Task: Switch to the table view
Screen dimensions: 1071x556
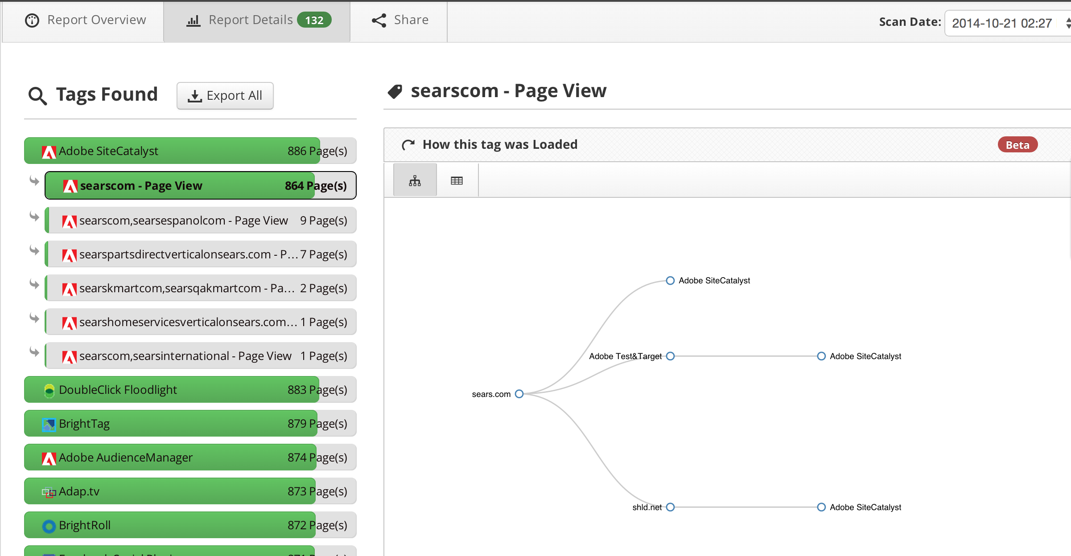Action: 457,180
